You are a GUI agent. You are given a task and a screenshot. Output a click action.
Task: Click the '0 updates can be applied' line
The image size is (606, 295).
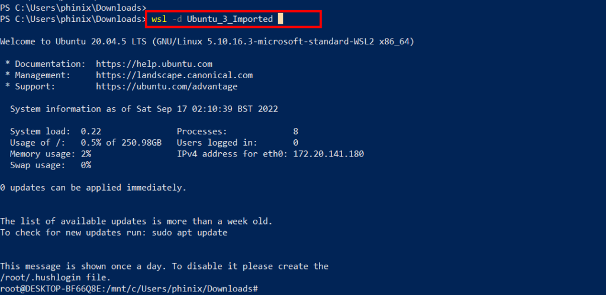[x=93, y=188]
